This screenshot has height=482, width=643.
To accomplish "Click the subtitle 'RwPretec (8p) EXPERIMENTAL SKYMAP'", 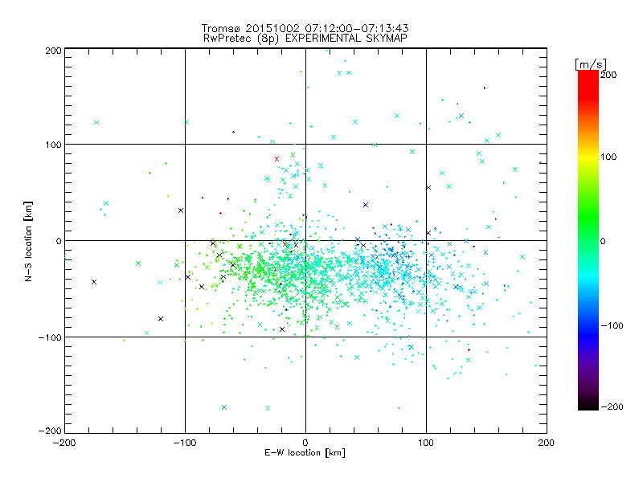I will 305,39.
